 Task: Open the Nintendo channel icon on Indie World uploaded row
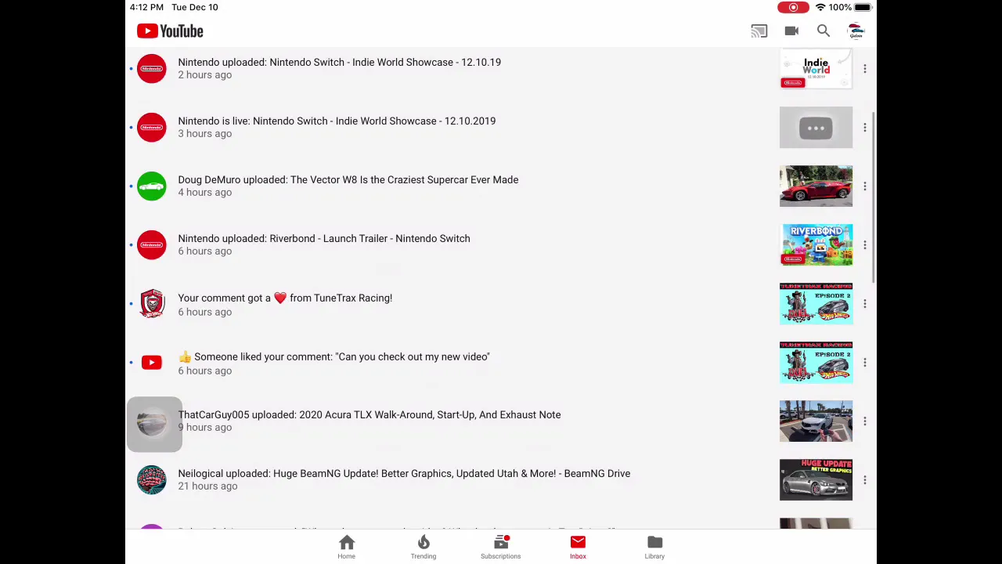152,69
